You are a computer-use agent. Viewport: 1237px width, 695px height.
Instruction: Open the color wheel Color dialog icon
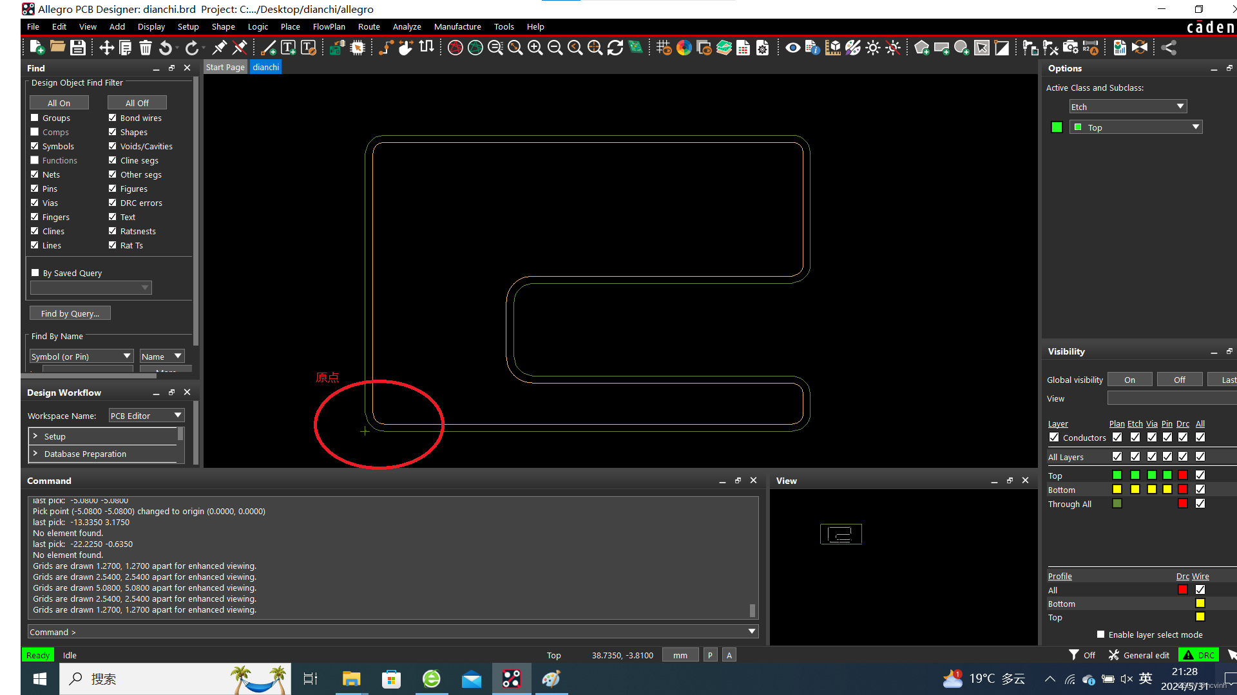coord(684,48)
